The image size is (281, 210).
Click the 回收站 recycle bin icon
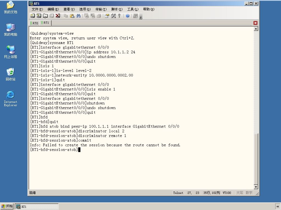(x=10, y=74)
